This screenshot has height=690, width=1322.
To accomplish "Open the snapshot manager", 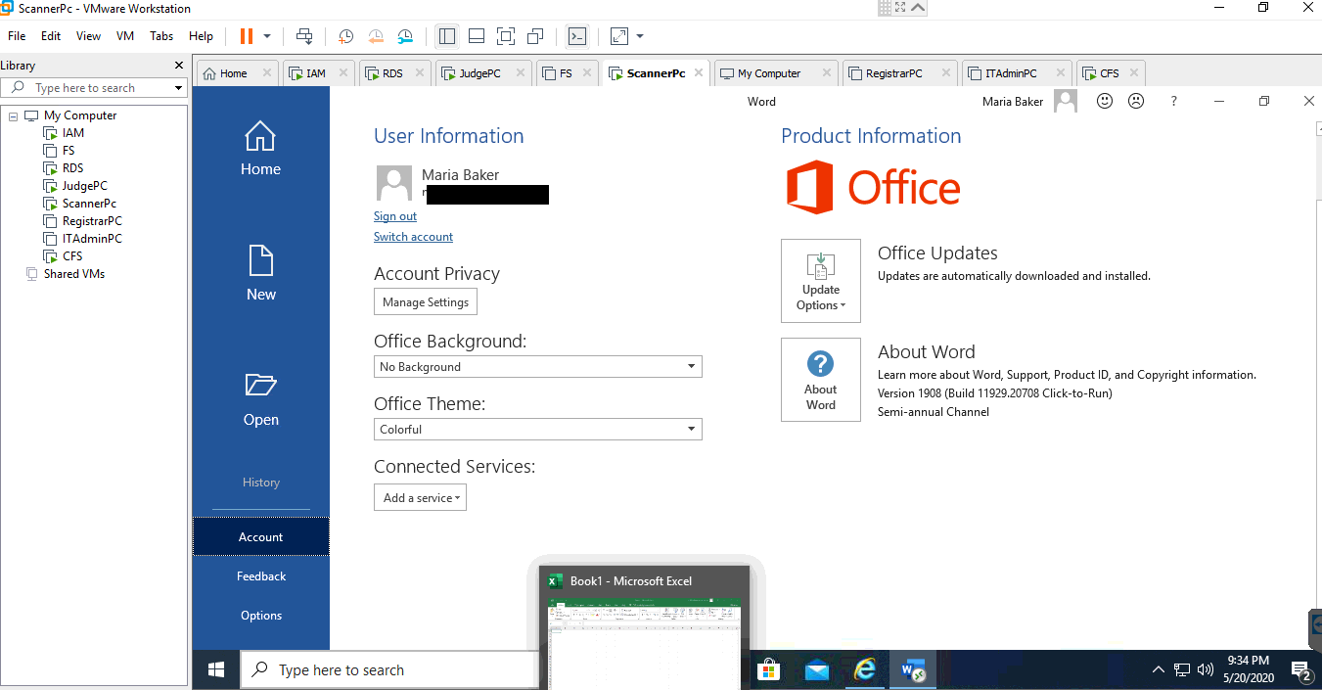I will coord(405,36).
